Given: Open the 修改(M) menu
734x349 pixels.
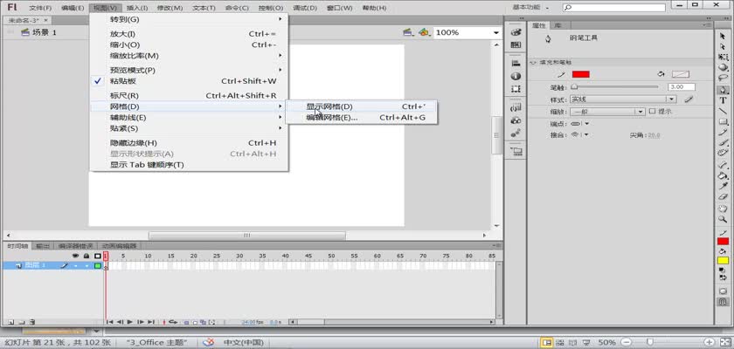Looking at the screenshot, I should 170,8.
